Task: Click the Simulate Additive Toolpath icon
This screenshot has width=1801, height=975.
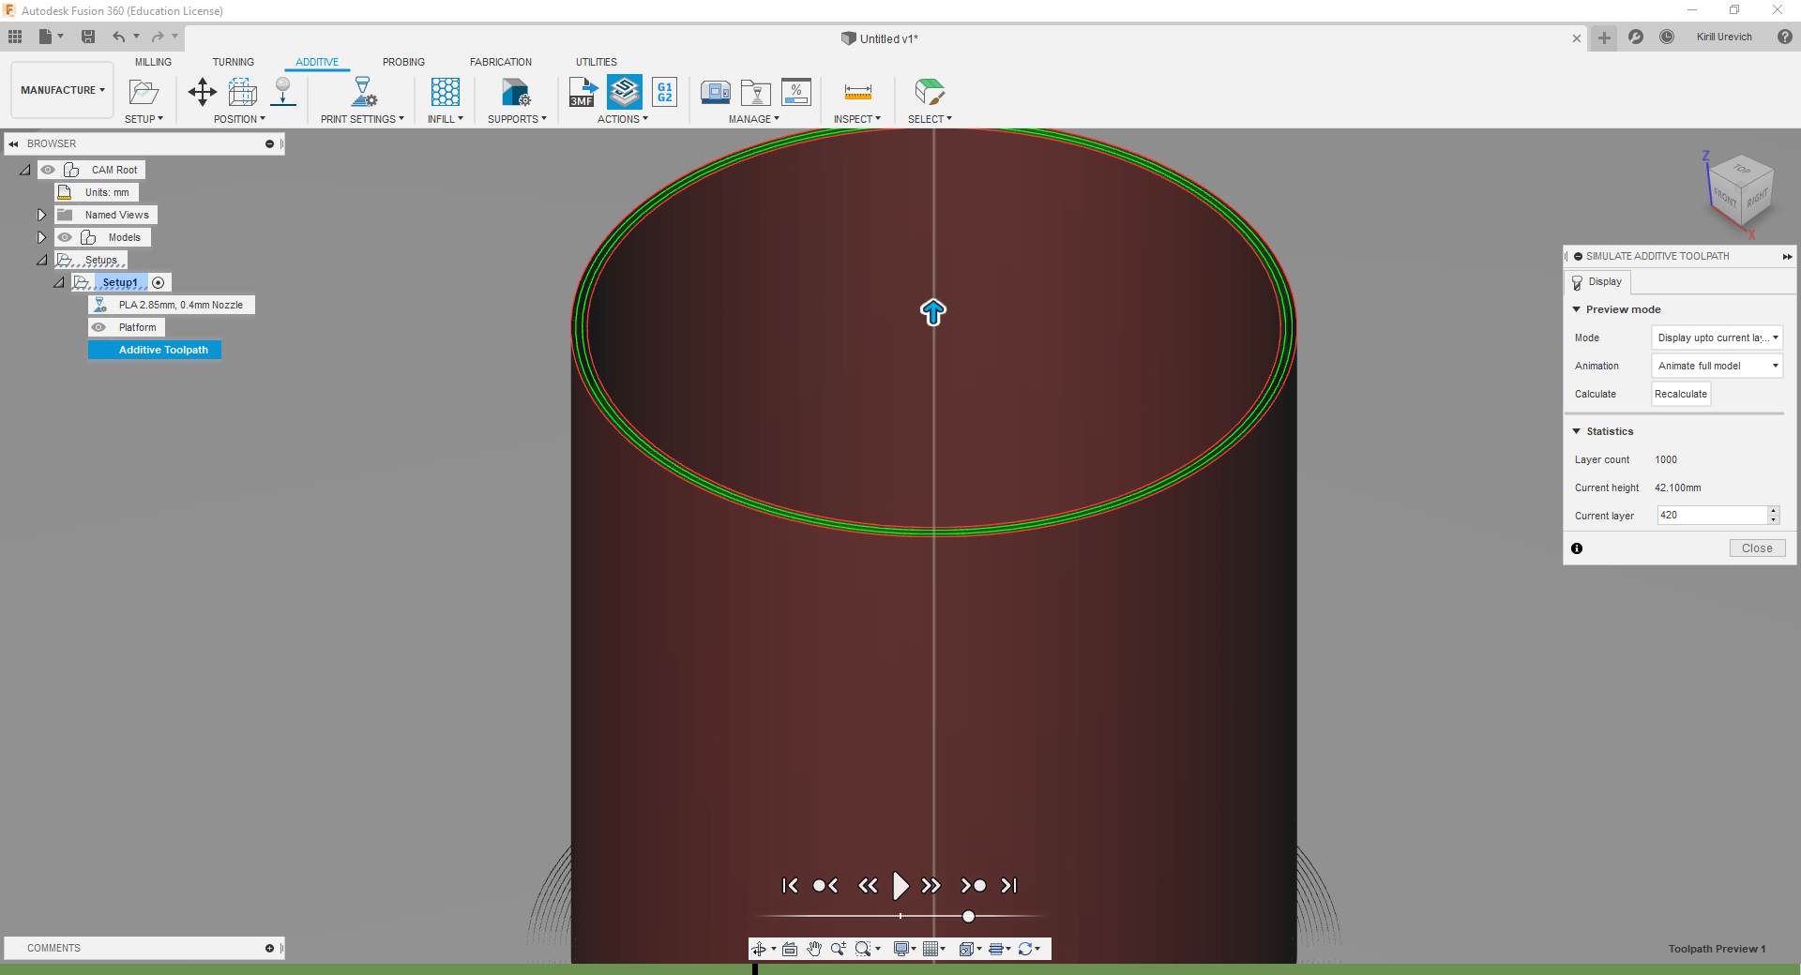Action: point(624,92)
